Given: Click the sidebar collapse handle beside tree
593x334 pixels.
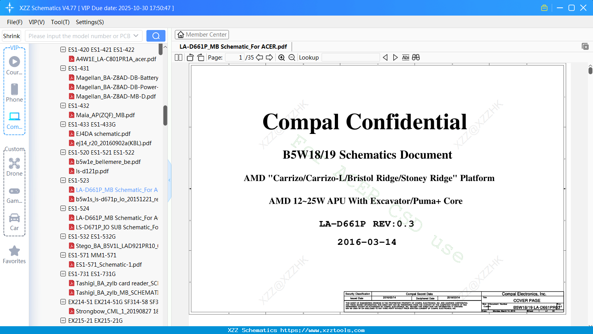Looking at the screenshot, I should point(169,180).
